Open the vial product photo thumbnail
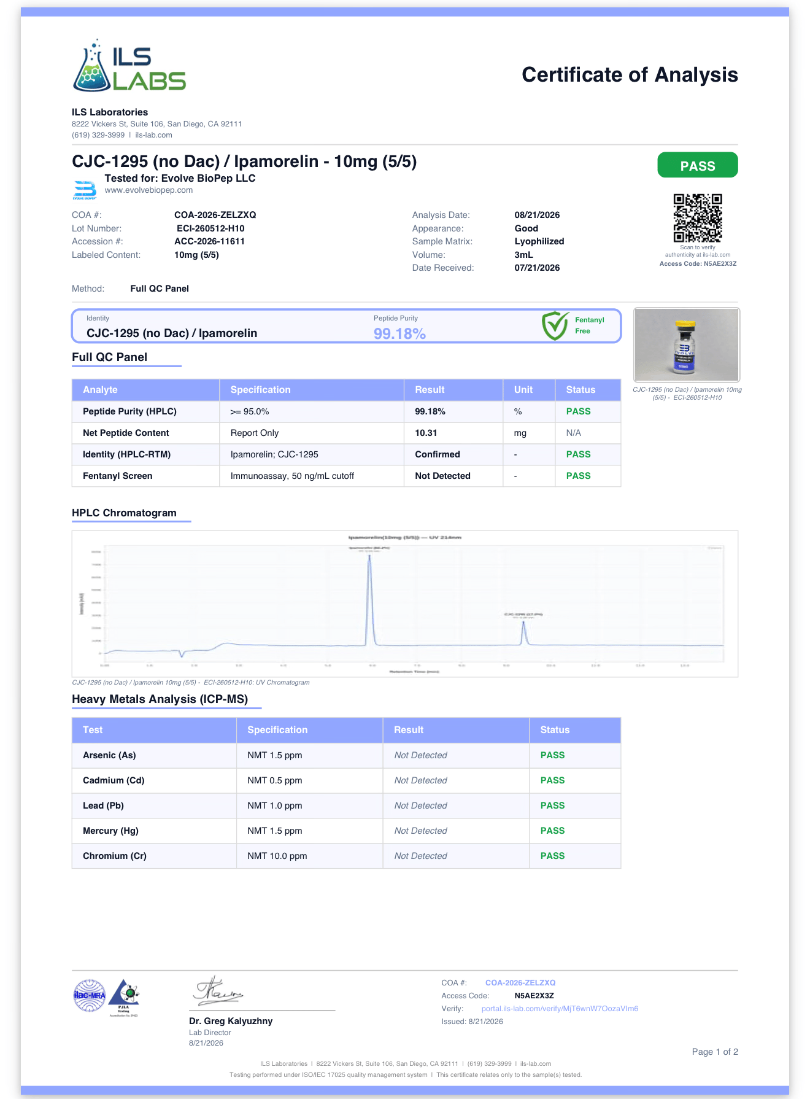Image resolution: width=810 pixels, height=1099 pixels. click(687, 344)
